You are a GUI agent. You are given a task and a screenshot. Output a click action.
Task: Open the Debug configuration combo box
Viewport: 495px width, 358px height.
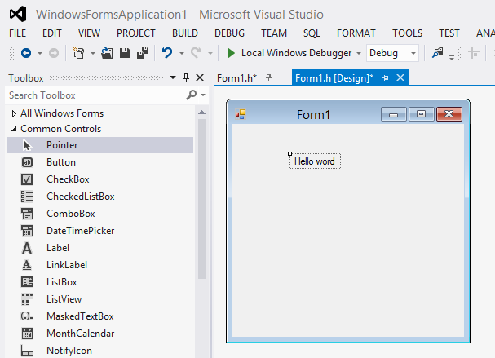392,53
